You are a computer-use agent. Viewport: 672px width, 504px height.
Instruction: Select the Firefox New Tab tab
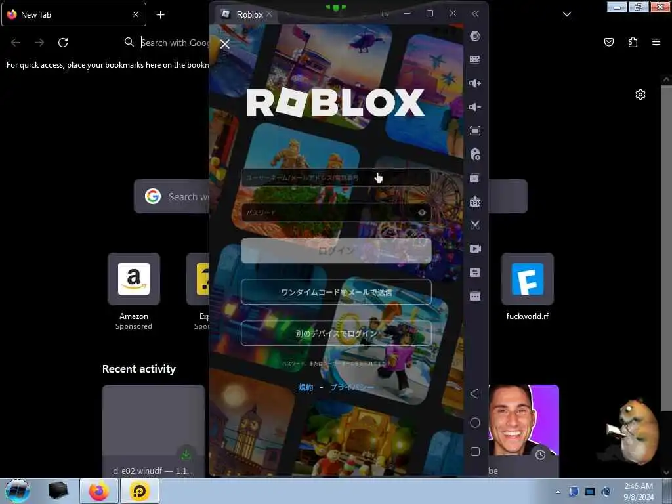coord(73,14)
